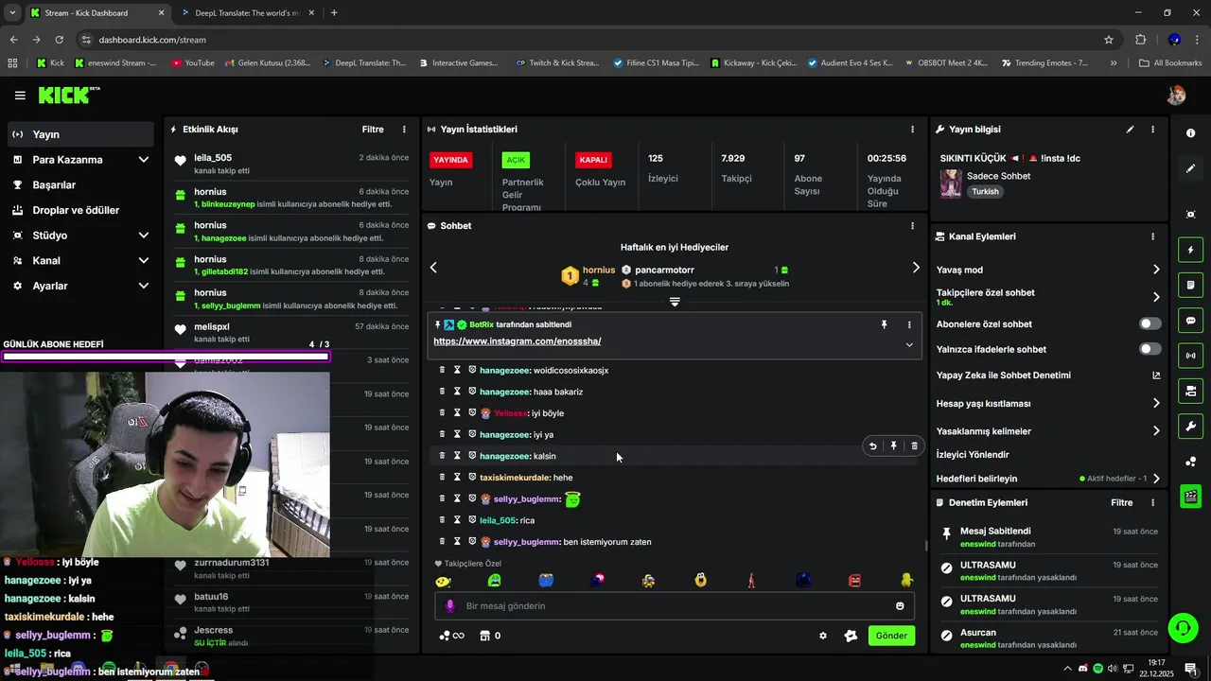The image size is (1211, 681).
Task: Click the purple microphone icon in chat input
Action: tap(450, 606)
